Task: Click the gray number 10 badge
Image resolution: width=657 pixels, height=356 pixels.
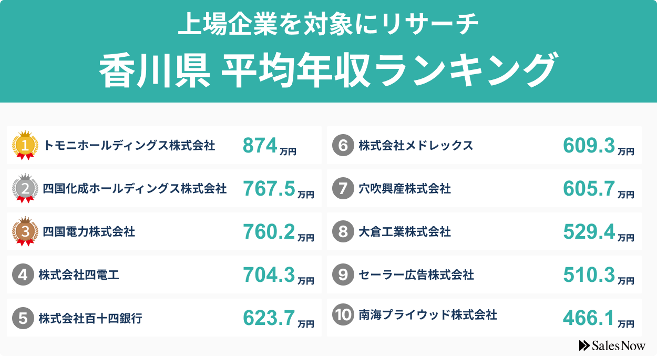Action: click(x=343, y=315)
